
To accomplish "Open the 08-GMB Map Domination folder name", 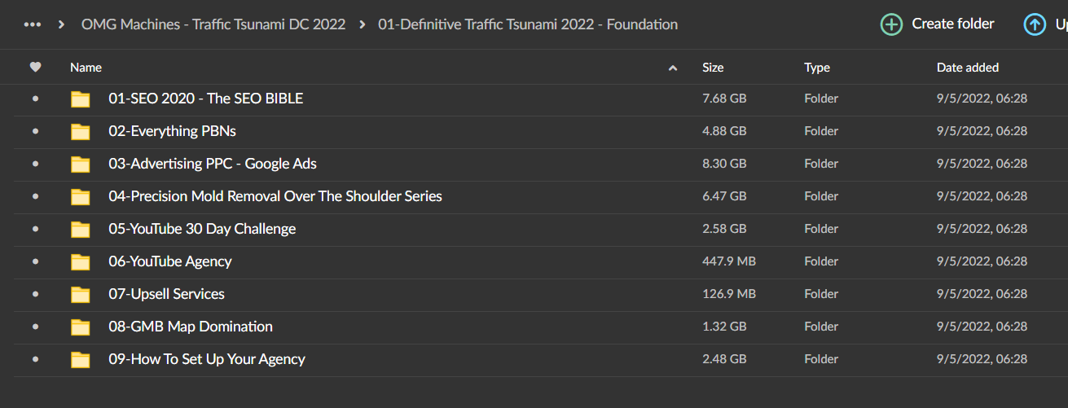I will coord(191,327).
